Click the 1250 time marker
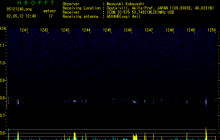Screen dimensions: 220x140 [x=212, y=30]
